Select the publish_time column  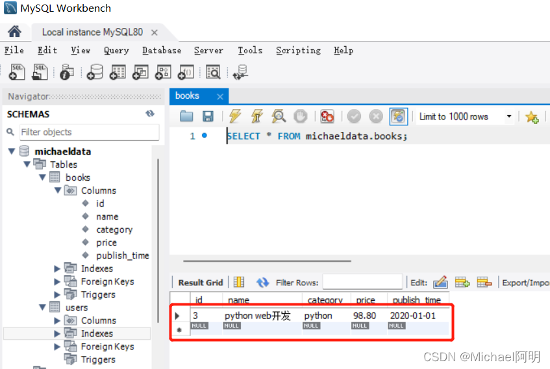click(123, 255)
